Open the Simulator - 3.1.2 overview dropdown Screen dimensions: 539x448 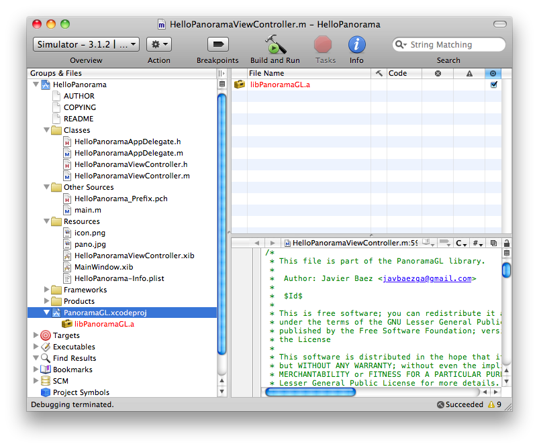87,44
